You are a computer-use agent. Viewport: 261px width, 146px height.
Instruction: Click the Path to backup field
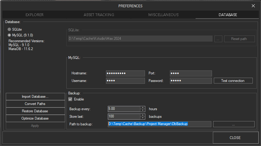click(160, 124)
